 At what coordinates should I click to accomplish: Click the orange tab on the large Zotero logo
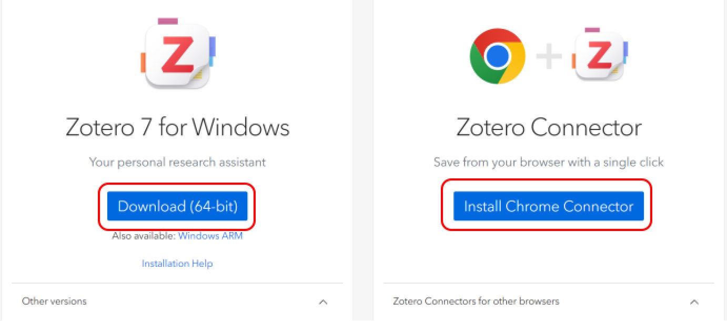click(143, 62)
